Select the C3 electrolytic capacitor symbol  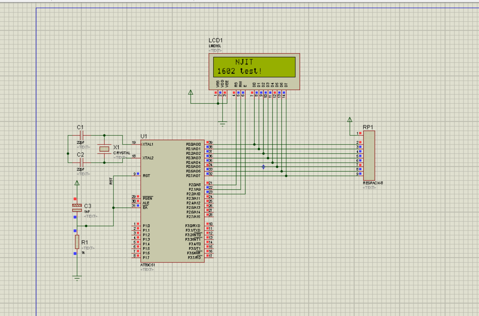tap(77, 208)
